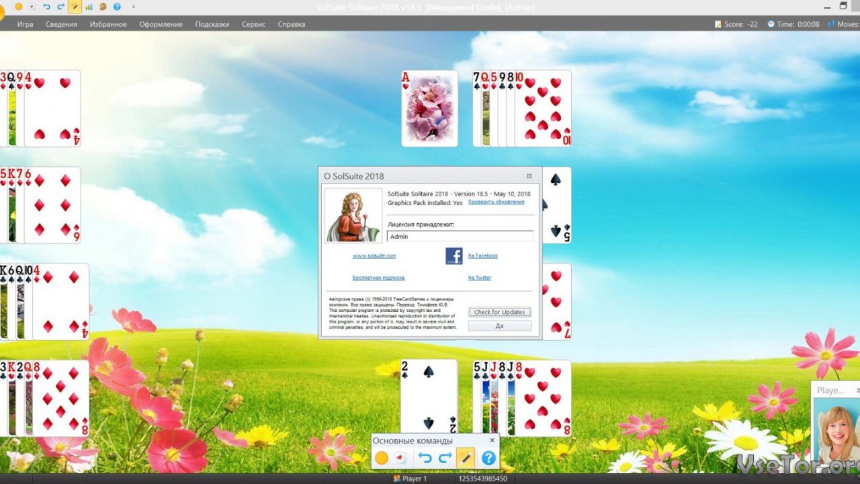The image size is (860, 484).
Task: Click the Facebook logo icon in About dialog
Action: pyautogui.click(x=454, y=255)
